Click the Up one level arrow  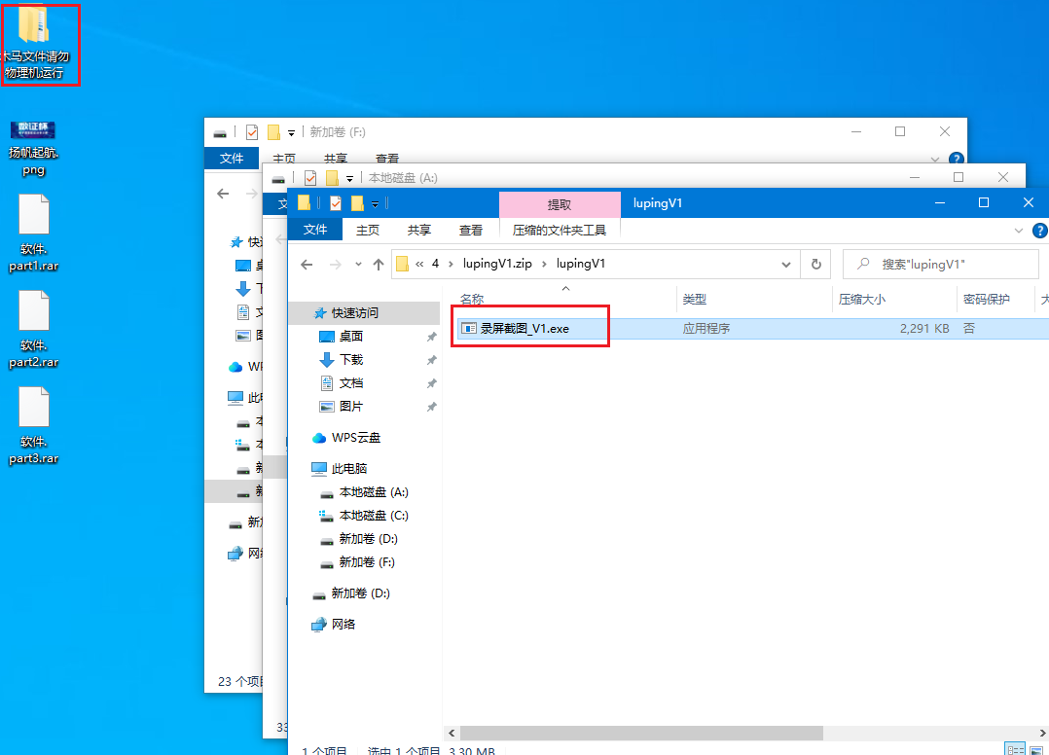[379, 265]
